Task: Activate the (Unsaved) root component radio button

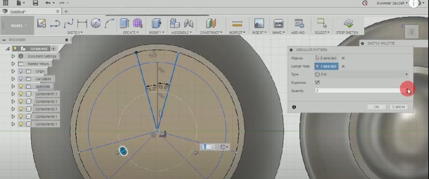Action: 54,49
